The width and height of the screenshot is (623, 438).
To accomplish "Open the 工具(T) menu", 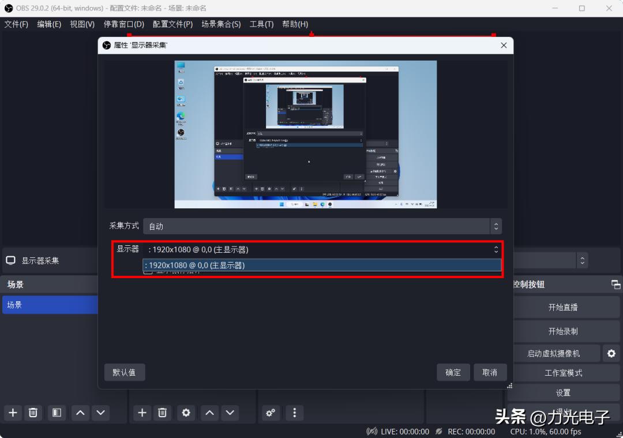I will coord(261,24).
